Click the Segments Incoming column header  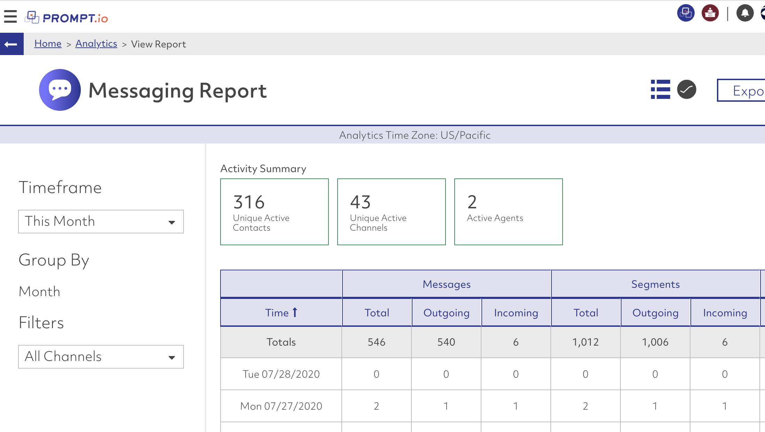pos(725,313)
